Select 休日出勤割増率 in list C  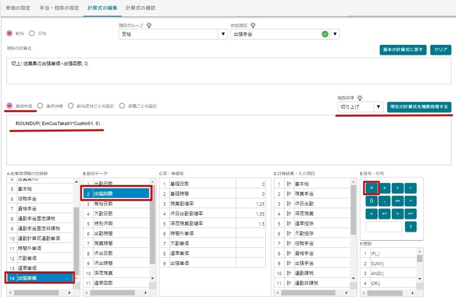pyautogui.click(x=213, y=213)
